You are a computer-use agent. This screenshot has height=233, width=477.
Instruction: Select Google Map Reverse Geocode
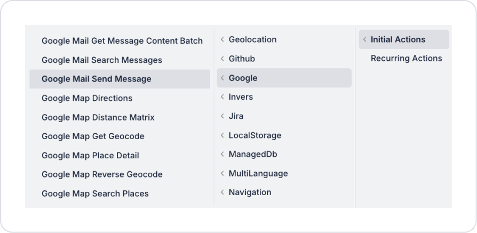click(x=101, y=174)
